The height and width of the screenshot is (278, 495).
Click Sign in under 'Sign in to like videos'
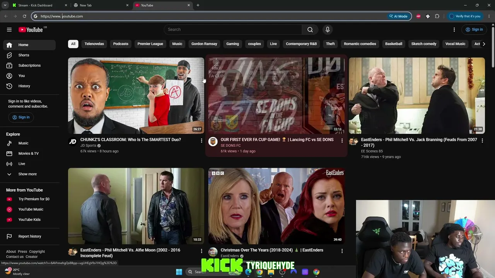(x=21, y=117)
